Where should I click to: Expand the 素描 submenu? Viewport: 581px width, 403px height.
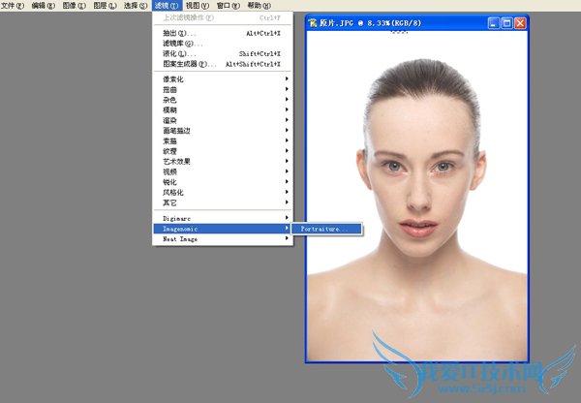point(223,140)
